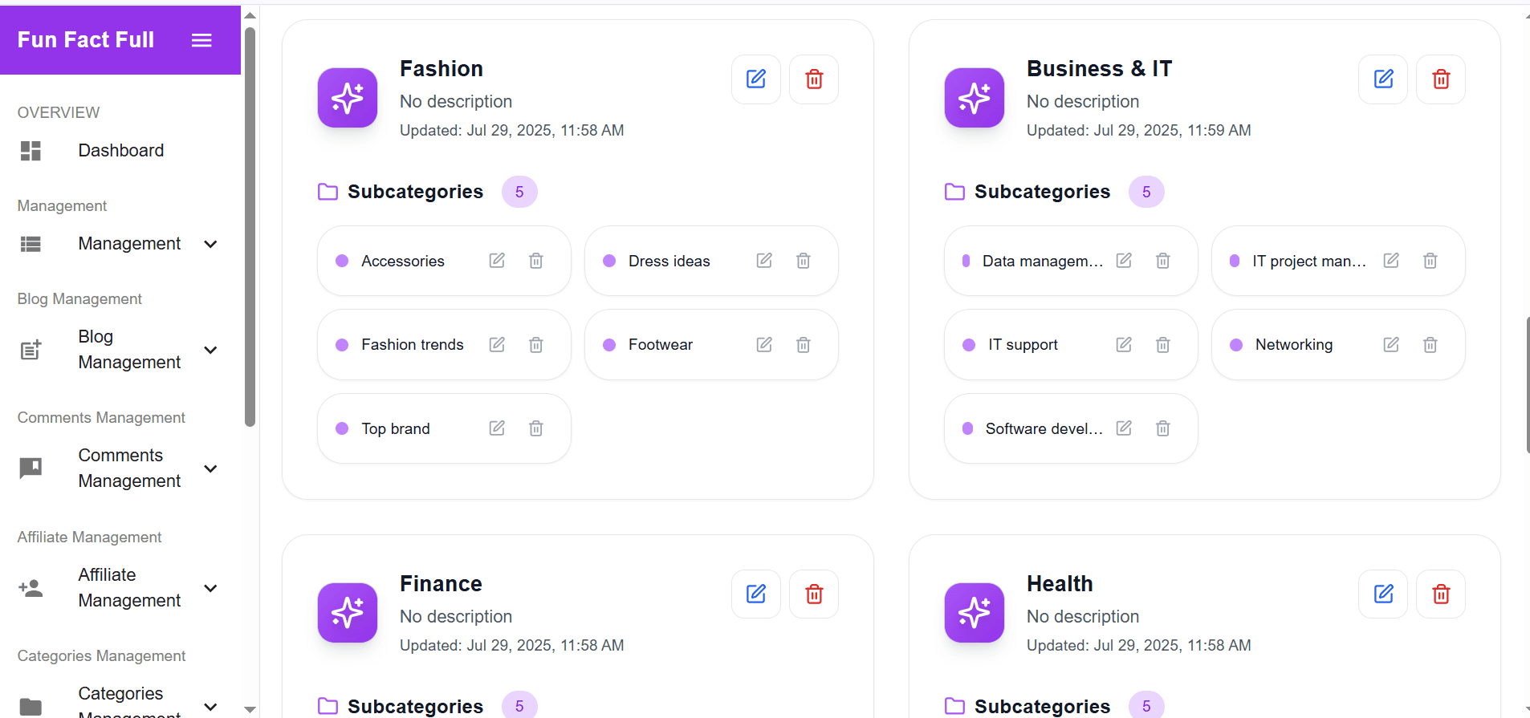Edit the Business & IT category
1530x718 pixels.
1383,79
